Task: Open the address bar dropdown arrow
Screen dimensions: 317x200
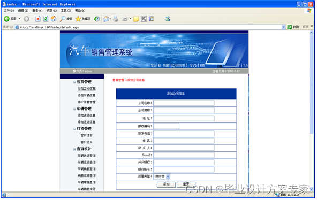Action: coord(283,27)
